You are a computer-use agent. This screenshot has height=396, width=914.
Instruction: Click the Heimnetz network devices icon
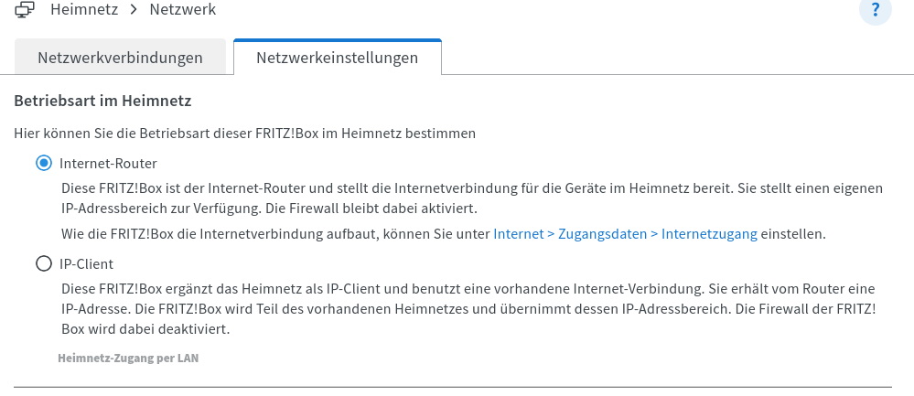[25, 11]
